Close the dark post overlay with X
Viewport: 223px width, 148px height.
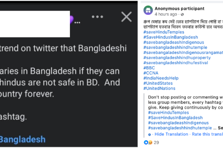pyautogui.click(x=126, y=17)
